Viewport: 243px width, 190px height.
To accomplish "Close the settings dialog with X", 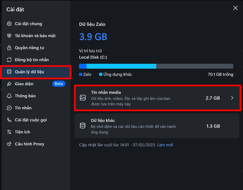I will (235, 8).
